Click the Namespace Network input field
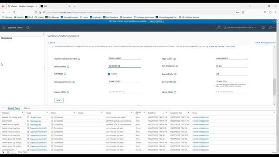 (124, 82)
